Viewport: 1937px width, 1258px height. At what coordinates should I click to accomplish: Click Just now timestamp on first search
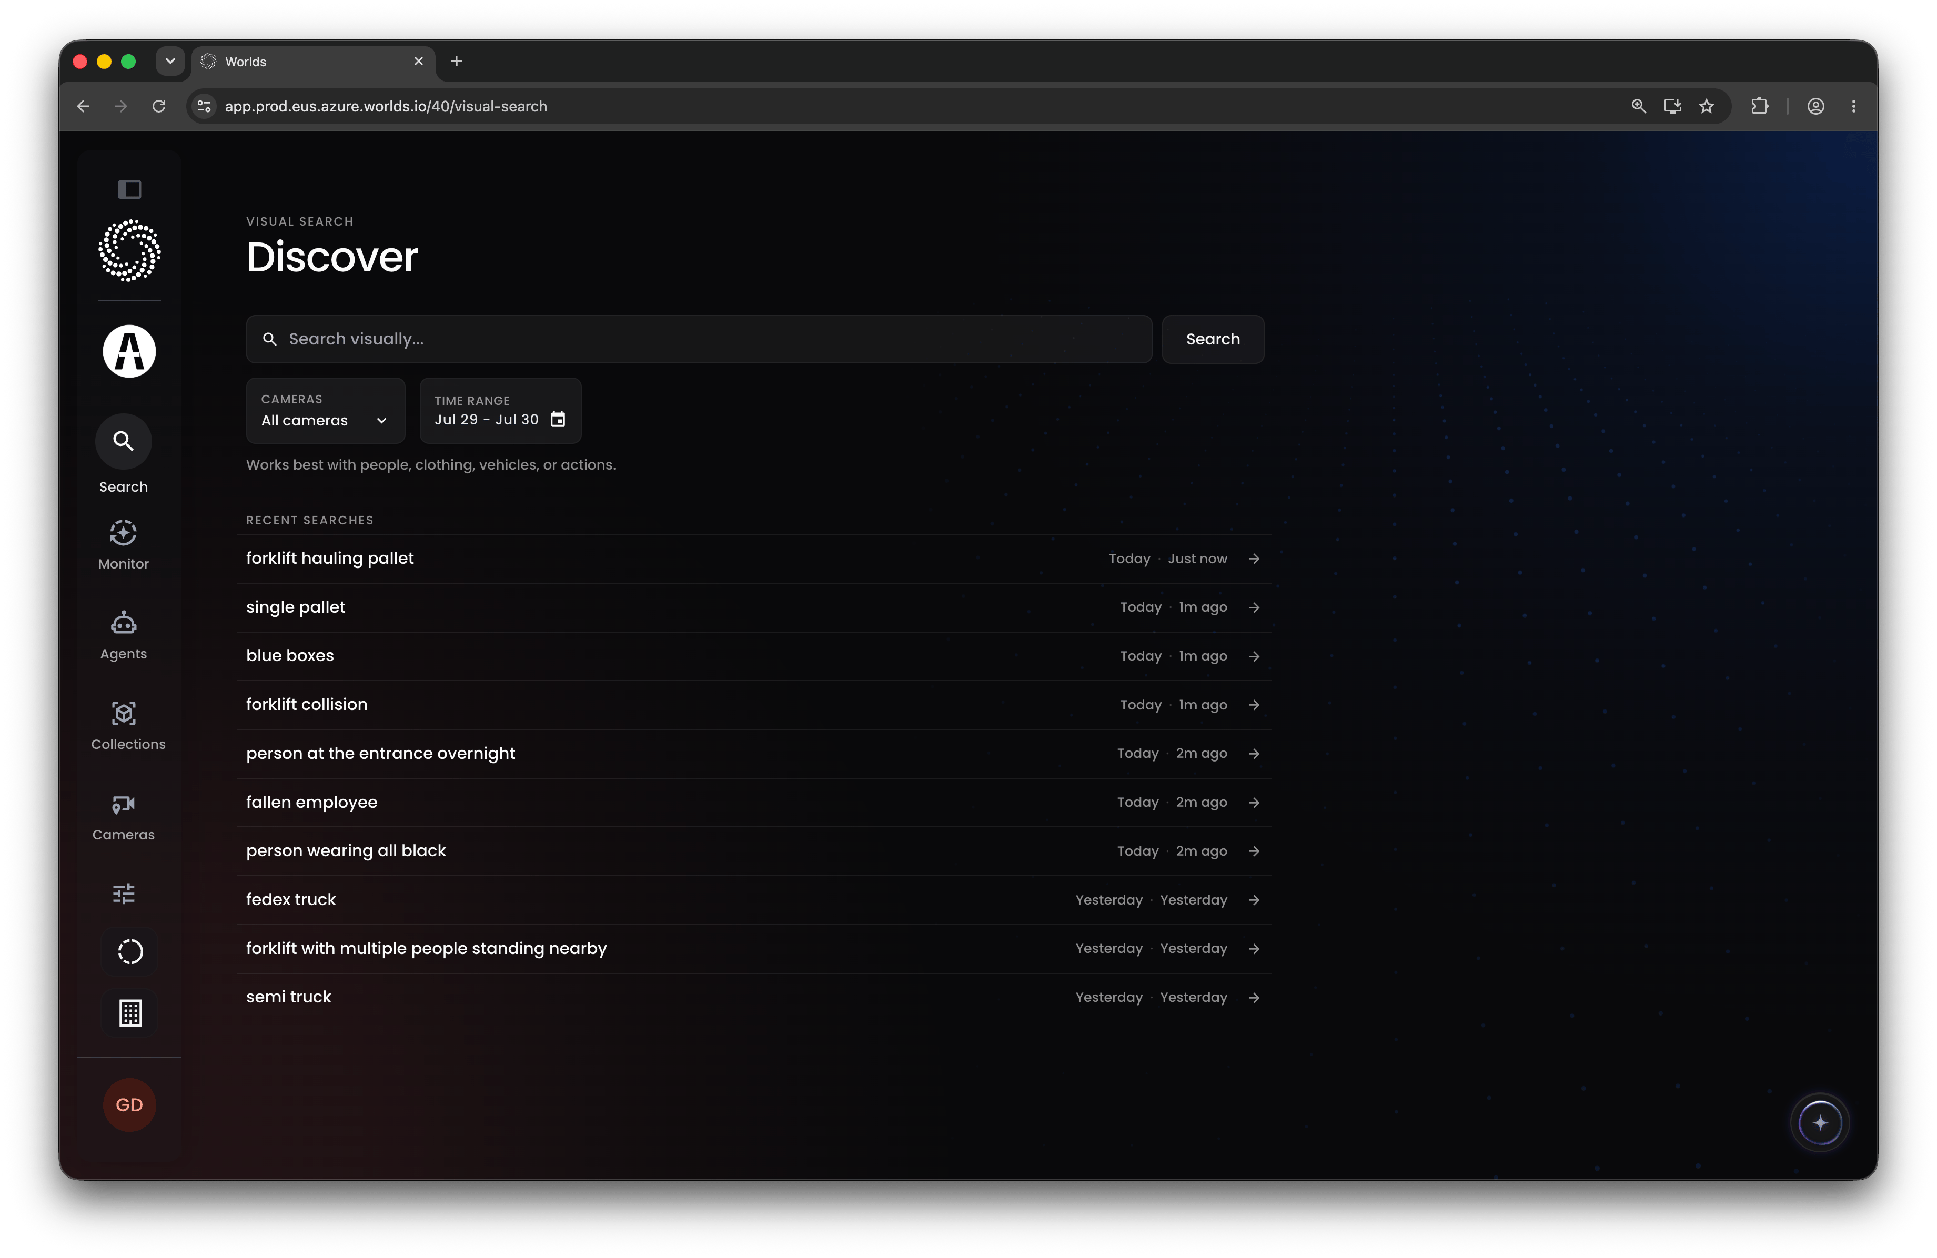tap(1197, 558)
